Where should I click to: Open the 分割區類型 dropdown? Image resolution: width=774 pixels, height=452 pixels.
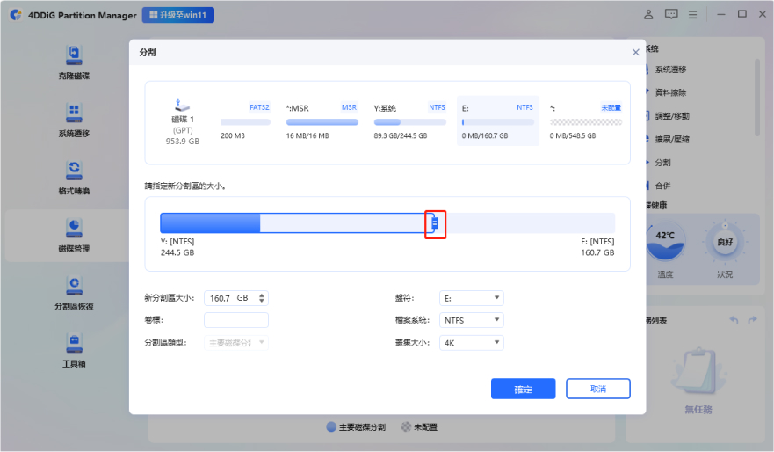coord(236,342)
